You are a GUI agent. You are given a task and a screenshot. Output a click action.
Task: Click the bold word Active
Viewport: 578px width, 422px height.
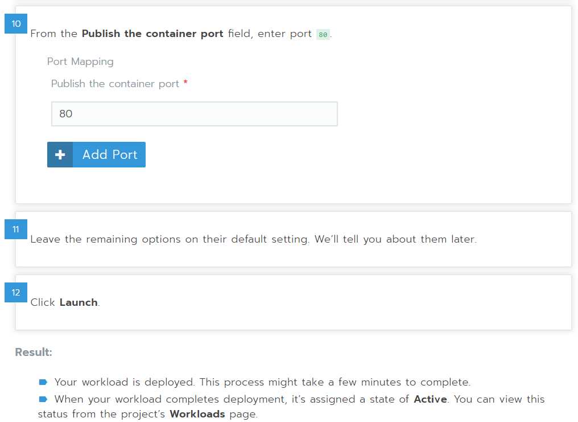pyautogui.click(x=430, y=399)
